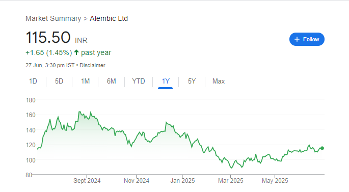Click the 140 y-axis label
The height and width of the screenshot is (192, 349).
coord(31,130)
